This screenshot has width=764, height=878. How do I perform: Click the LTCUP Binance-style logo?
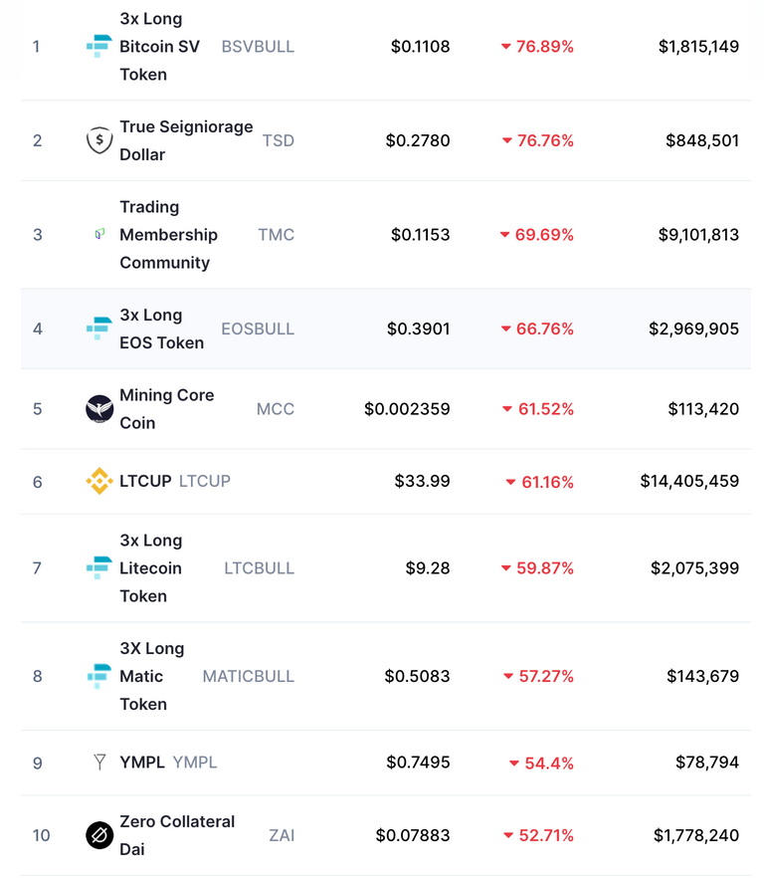coord(99,481)
